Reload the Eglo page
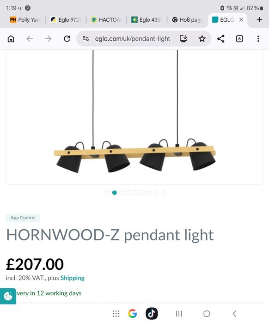 67,39
